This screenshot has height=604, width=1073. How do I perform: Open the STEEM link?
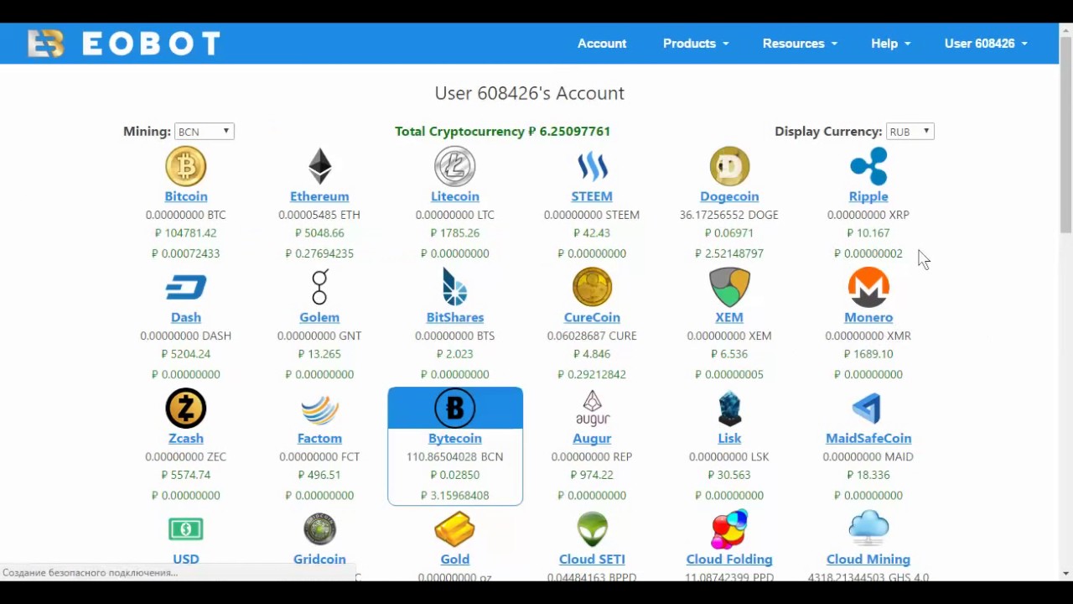pyautogui.click(x=592, y=196)
